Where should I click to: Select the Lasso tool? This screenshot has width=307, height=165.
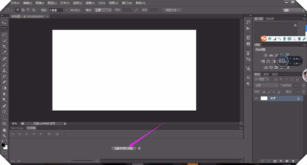[4, 35]
